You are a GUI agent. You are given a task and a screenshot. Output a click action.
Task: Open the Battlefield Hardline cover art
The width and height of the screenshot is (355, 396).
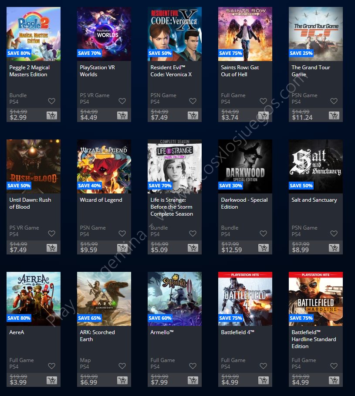pos(316,299)
